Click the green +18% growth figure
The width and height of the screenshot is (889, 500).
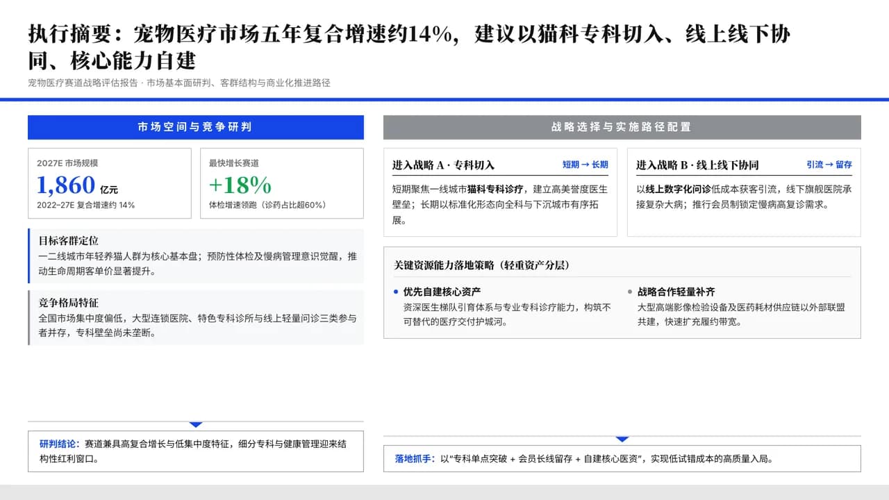point(240,185)
